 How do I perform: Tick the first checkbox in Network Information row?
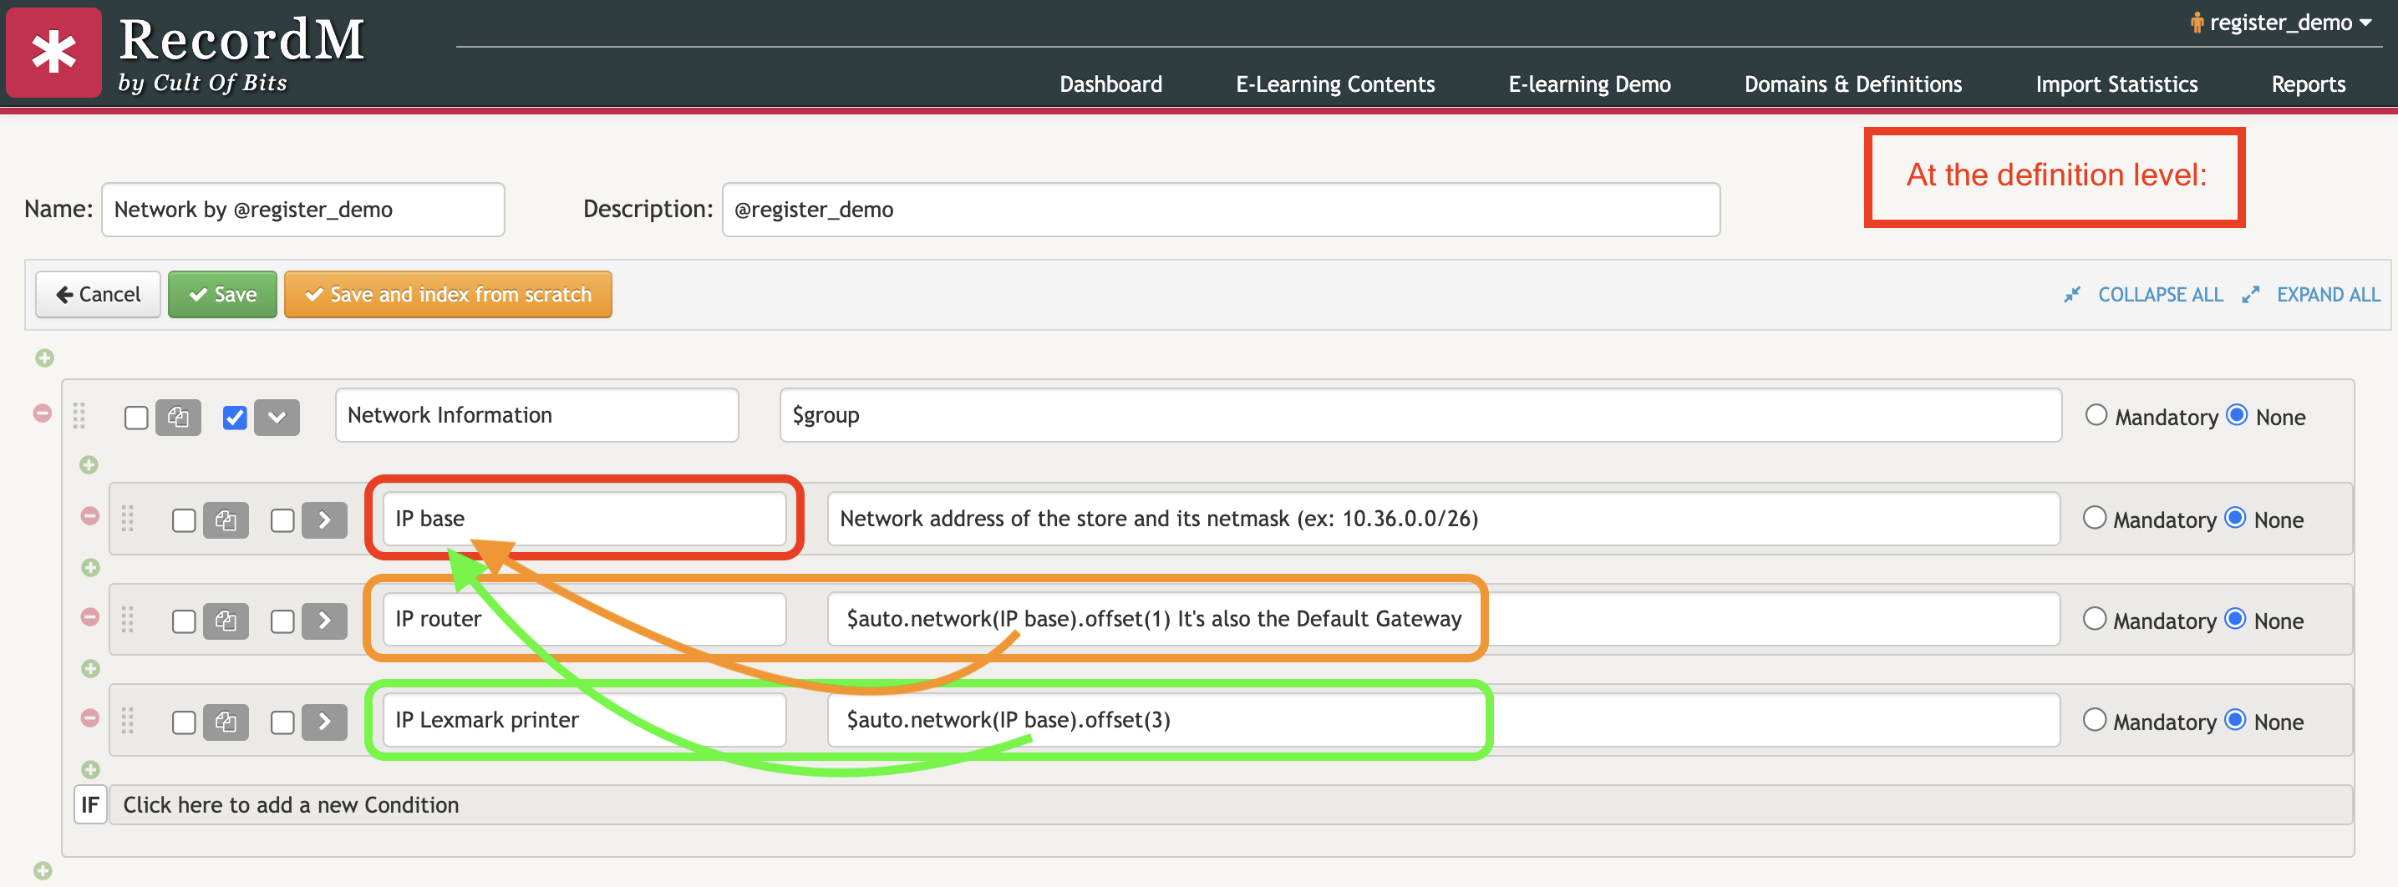[x=136, y=418]
